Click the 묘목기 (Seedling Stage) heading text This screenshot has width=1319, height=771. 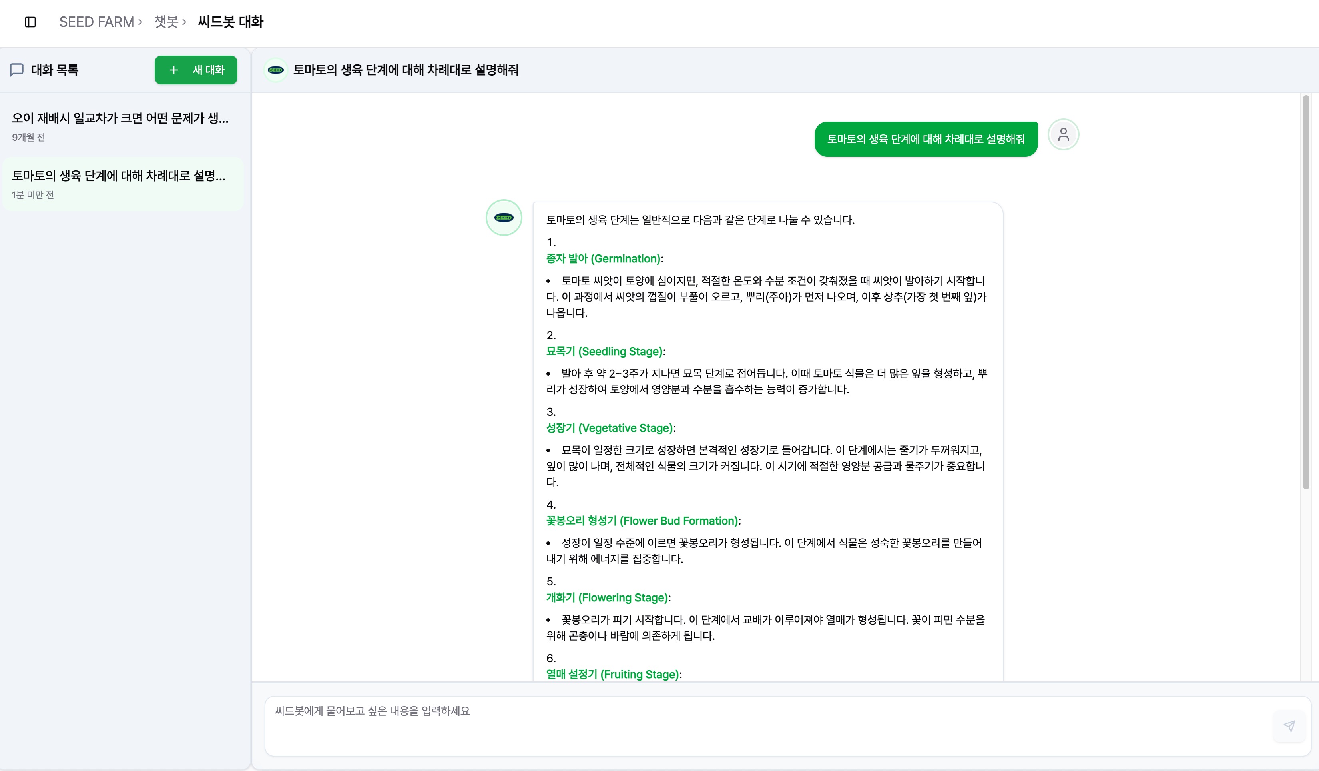coord(606,351)
